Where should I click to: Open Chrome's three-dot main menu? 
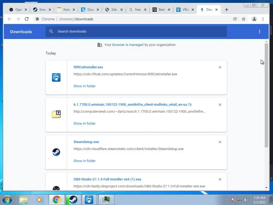[263, 19]
